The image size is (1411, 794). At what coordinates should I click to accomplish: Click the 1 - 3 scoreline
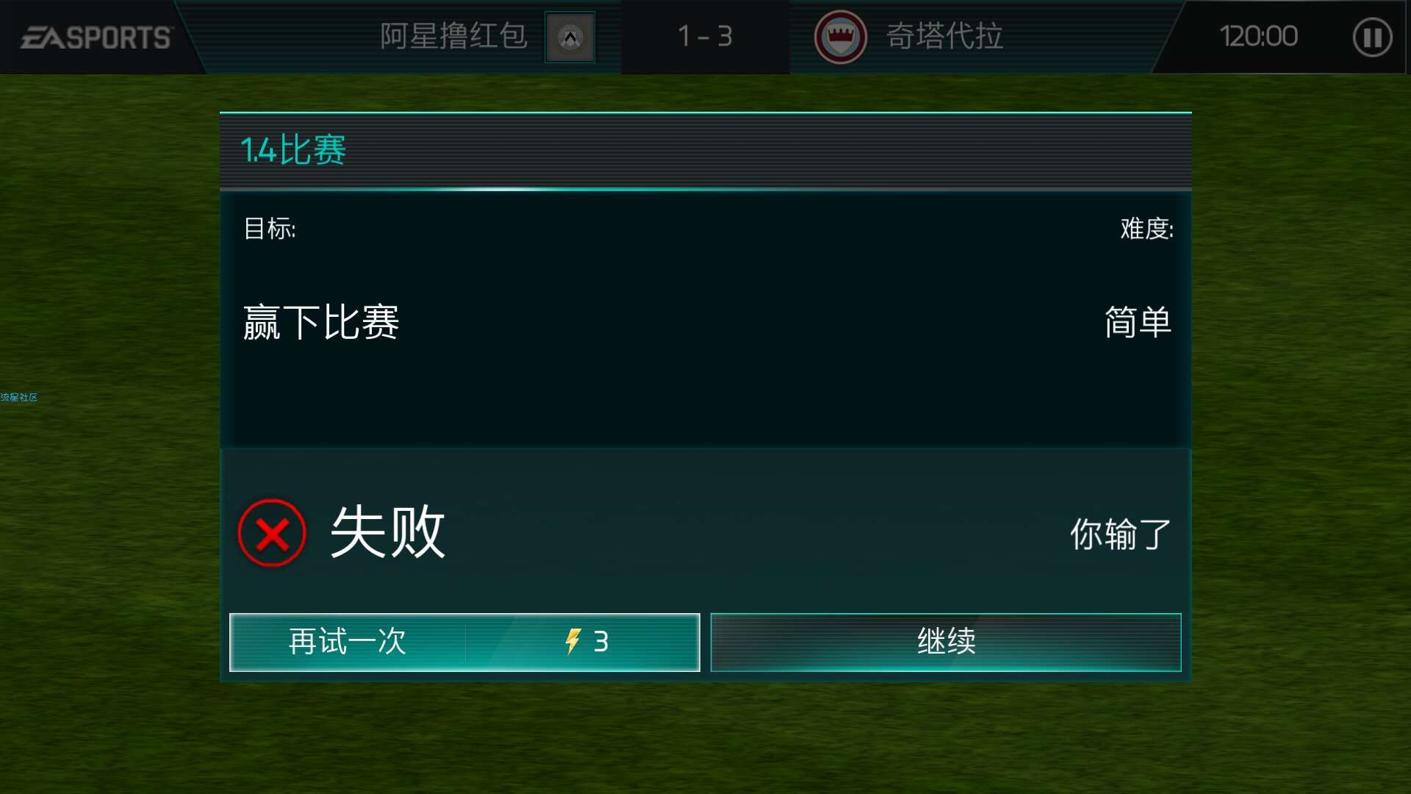[x=705, y=36]
